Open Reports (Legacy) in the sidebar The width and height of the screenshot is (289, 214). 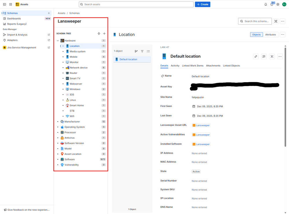27,24
